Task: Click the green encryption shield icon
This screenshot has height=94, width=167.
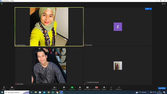Action: pos(2,4)
